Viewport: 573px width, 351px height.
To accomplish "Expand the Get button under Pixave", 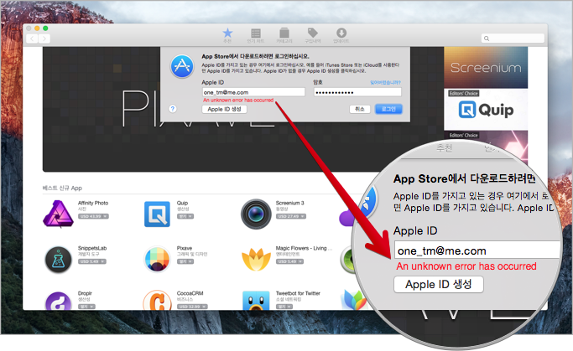I will [x=185, y=261].
